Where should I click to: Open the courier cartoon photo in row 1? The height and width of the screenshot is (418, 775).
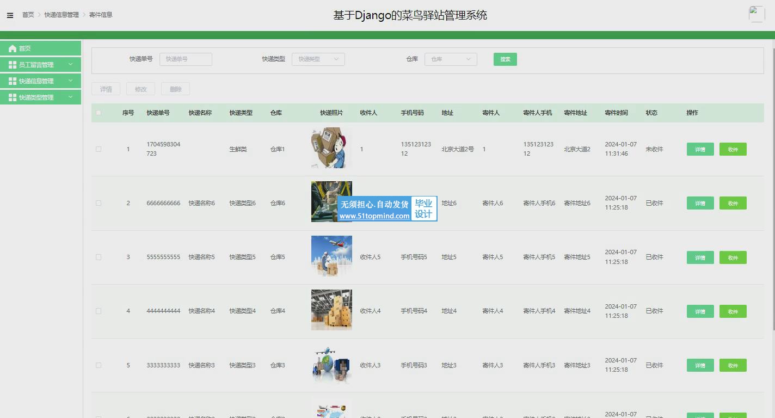tap(331, 148)
